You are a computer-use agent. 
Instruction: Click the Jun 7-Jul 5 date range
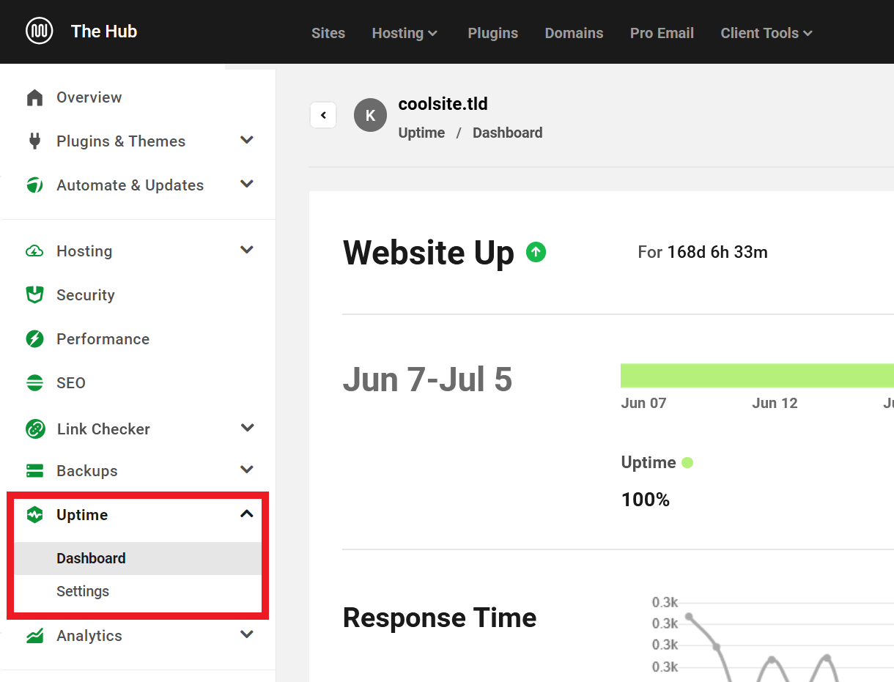pos(427,379)
